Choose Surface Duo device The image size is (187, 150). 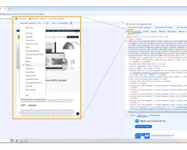point(32,72)
